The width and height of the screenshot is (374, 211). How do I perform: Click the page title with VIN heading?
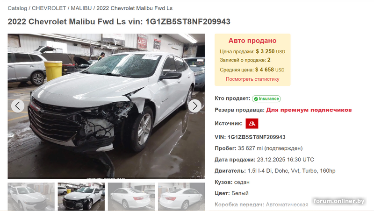point(119,21)
